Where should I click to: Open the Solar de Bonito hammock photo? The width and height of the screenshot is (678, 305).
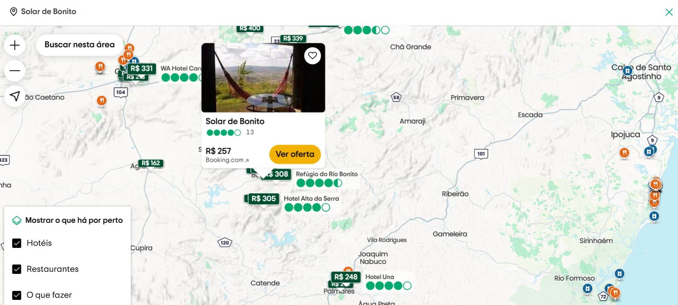point(263,78)
